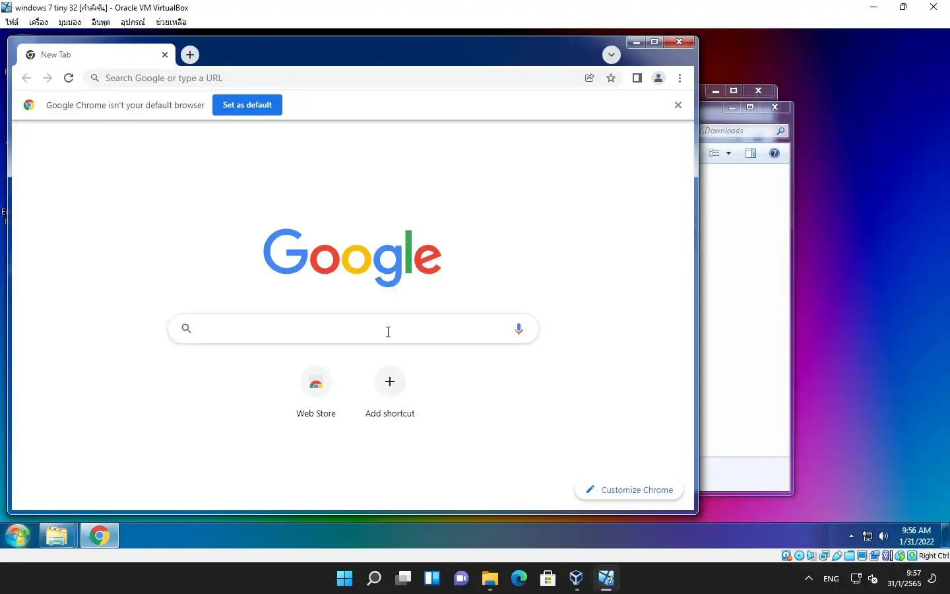
Task: Open a new tab with the plus button
Action: pyautogui.click(x=190, y=55)
